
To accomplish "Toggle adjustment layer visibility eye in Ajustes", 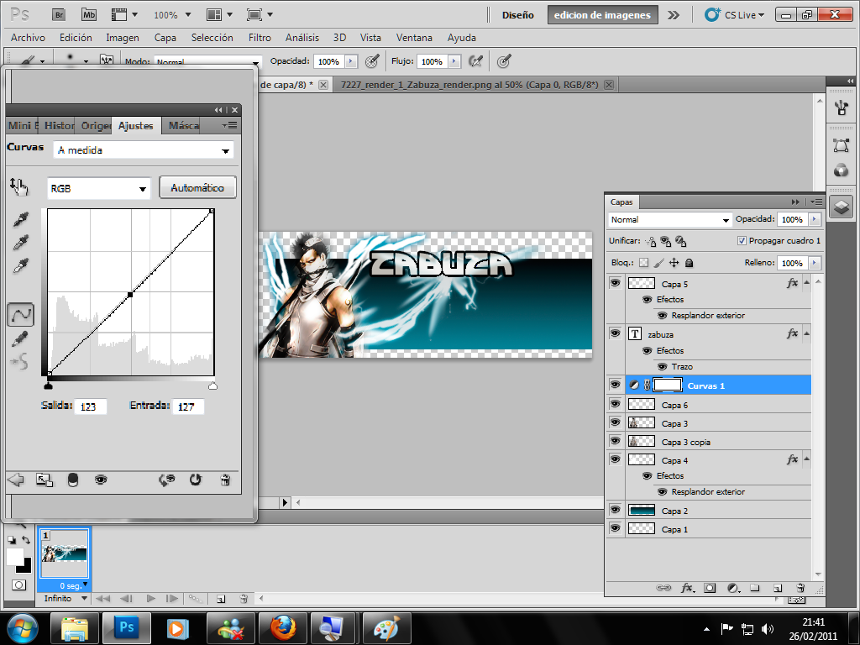I will point(101,480).
